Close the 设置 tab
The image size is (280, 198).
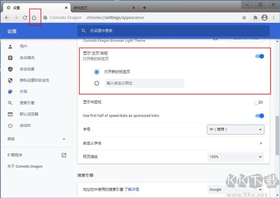66,7
